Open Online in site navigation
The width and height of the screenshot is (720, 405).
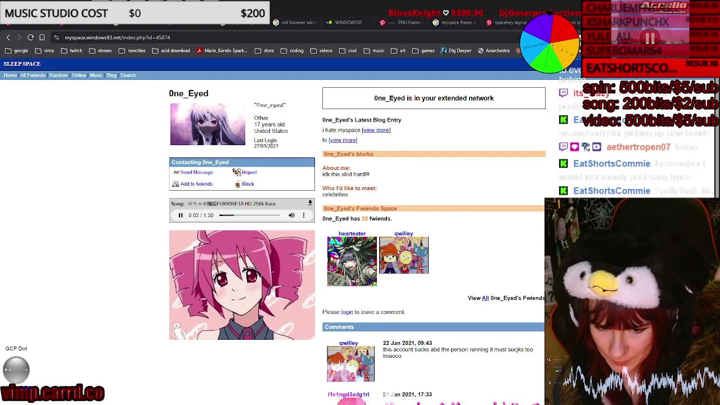79,75
